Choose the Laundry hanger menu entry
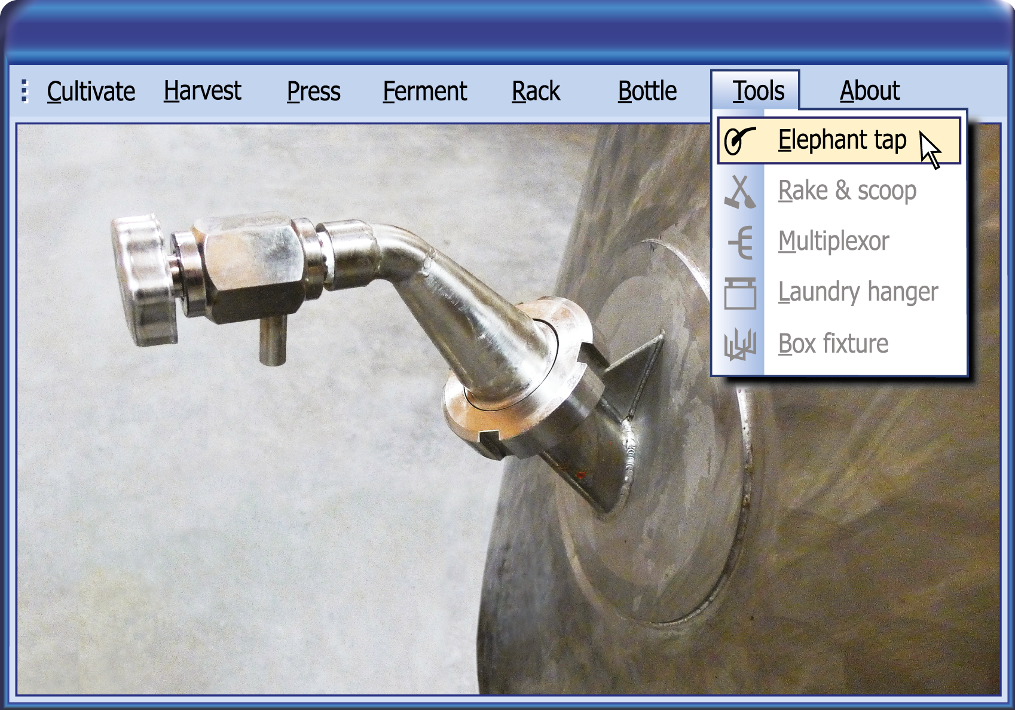The width and height of the screenshot is (1015, 710). [x=839, y=293]
